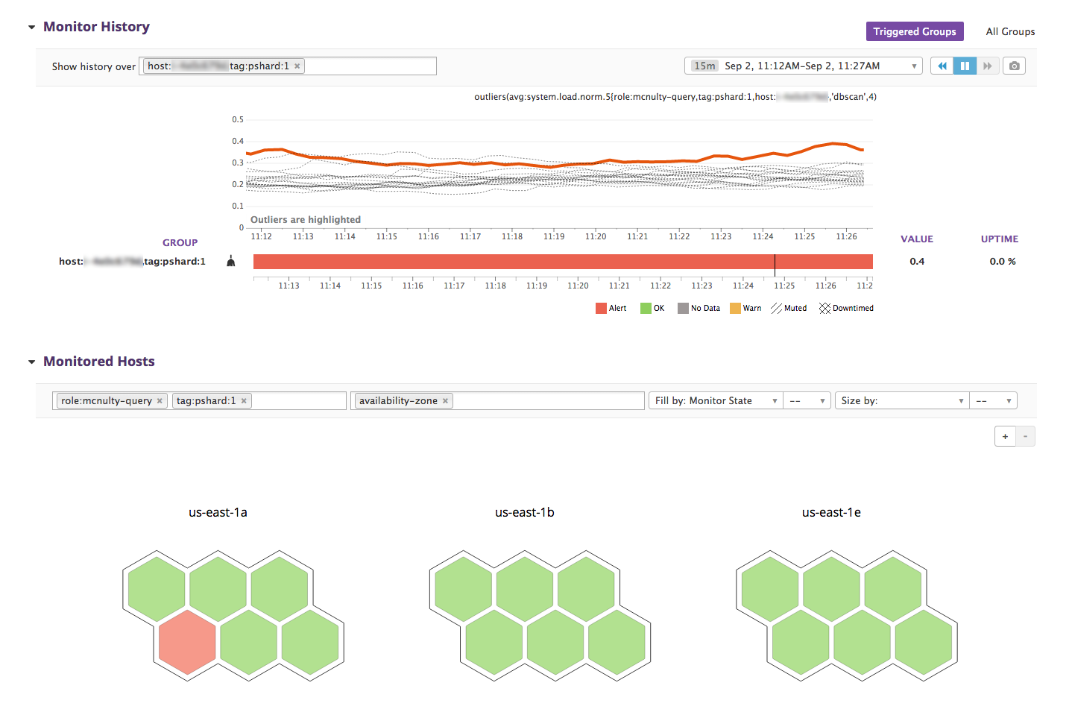Open the 15m time range dropdown

803,66
